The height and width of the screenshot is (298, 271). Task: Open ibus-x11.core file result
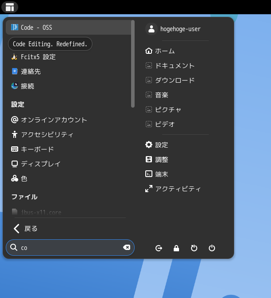click(68, 212)
